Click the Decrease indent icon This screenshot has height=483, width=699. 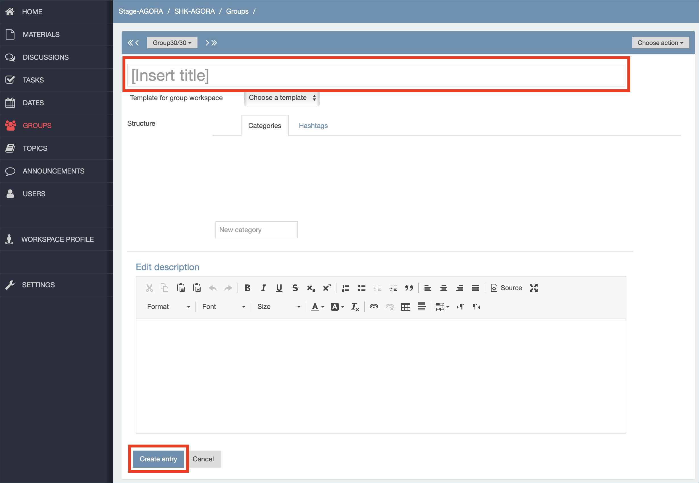377,288
